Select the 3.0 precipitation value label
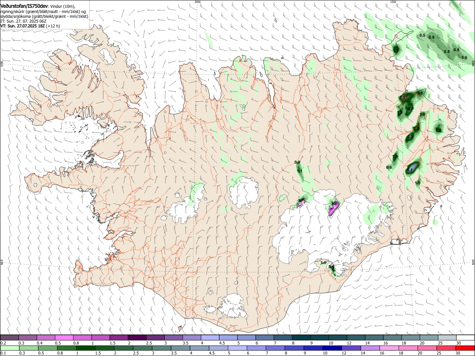 [410, 108]
